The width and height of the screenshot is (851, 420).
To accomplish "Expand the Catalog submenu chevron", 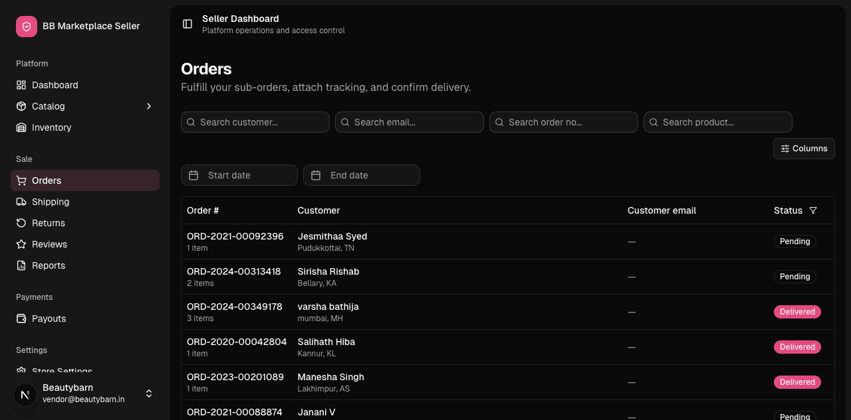I will [149, 106].
